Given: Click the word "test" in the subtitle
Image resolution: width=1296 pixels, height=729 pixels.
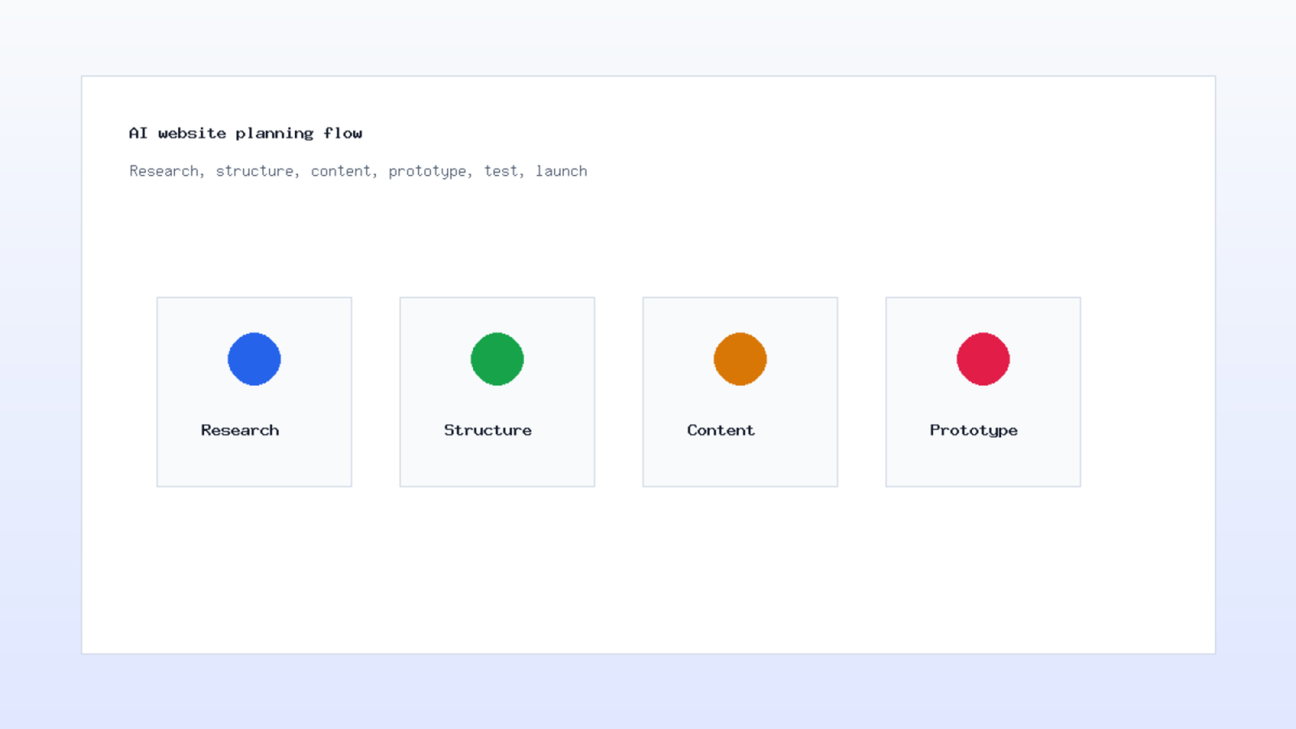Looking at the screenshot, I should (x=501, y=171).
